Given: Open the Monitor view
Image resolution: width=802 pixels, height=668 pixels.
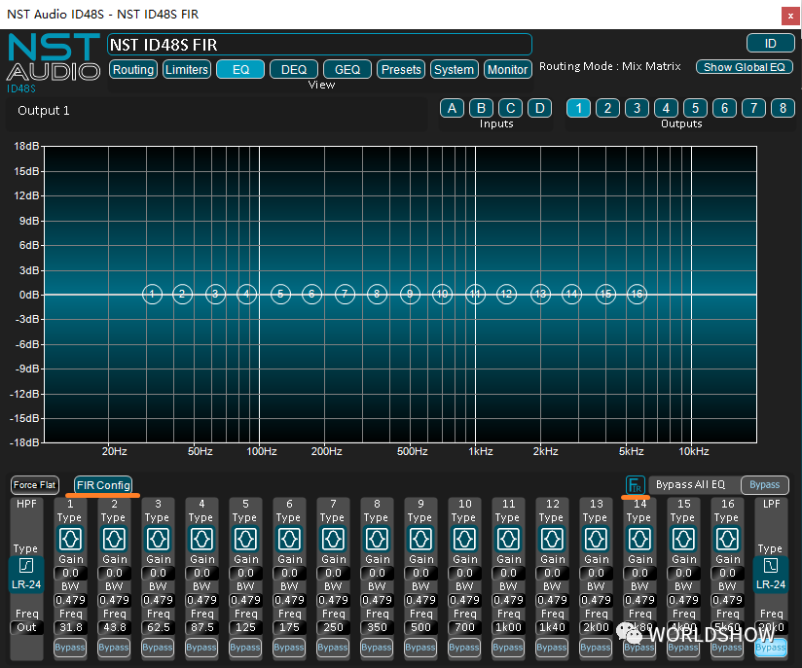Looking at the screenshot, I should [x=507, y=69].
